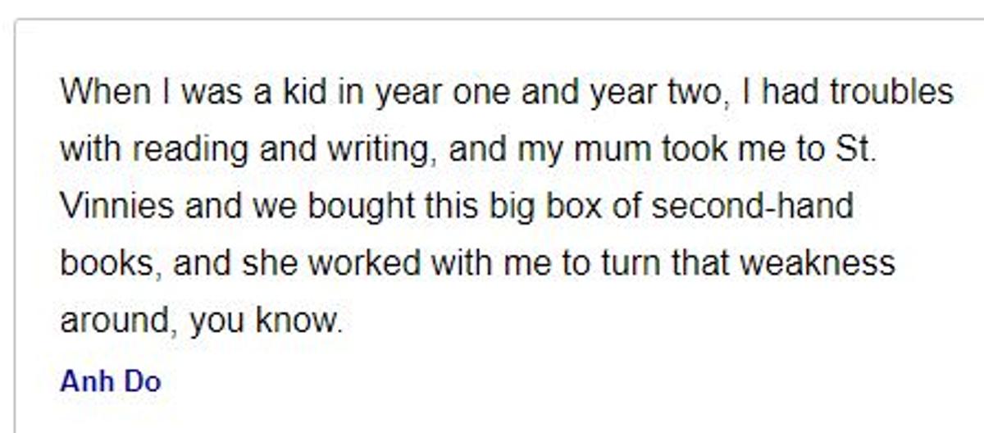Click the closing words "you know."
The height and width of the screenshot is (433, 984).
(x=266, y=321)
